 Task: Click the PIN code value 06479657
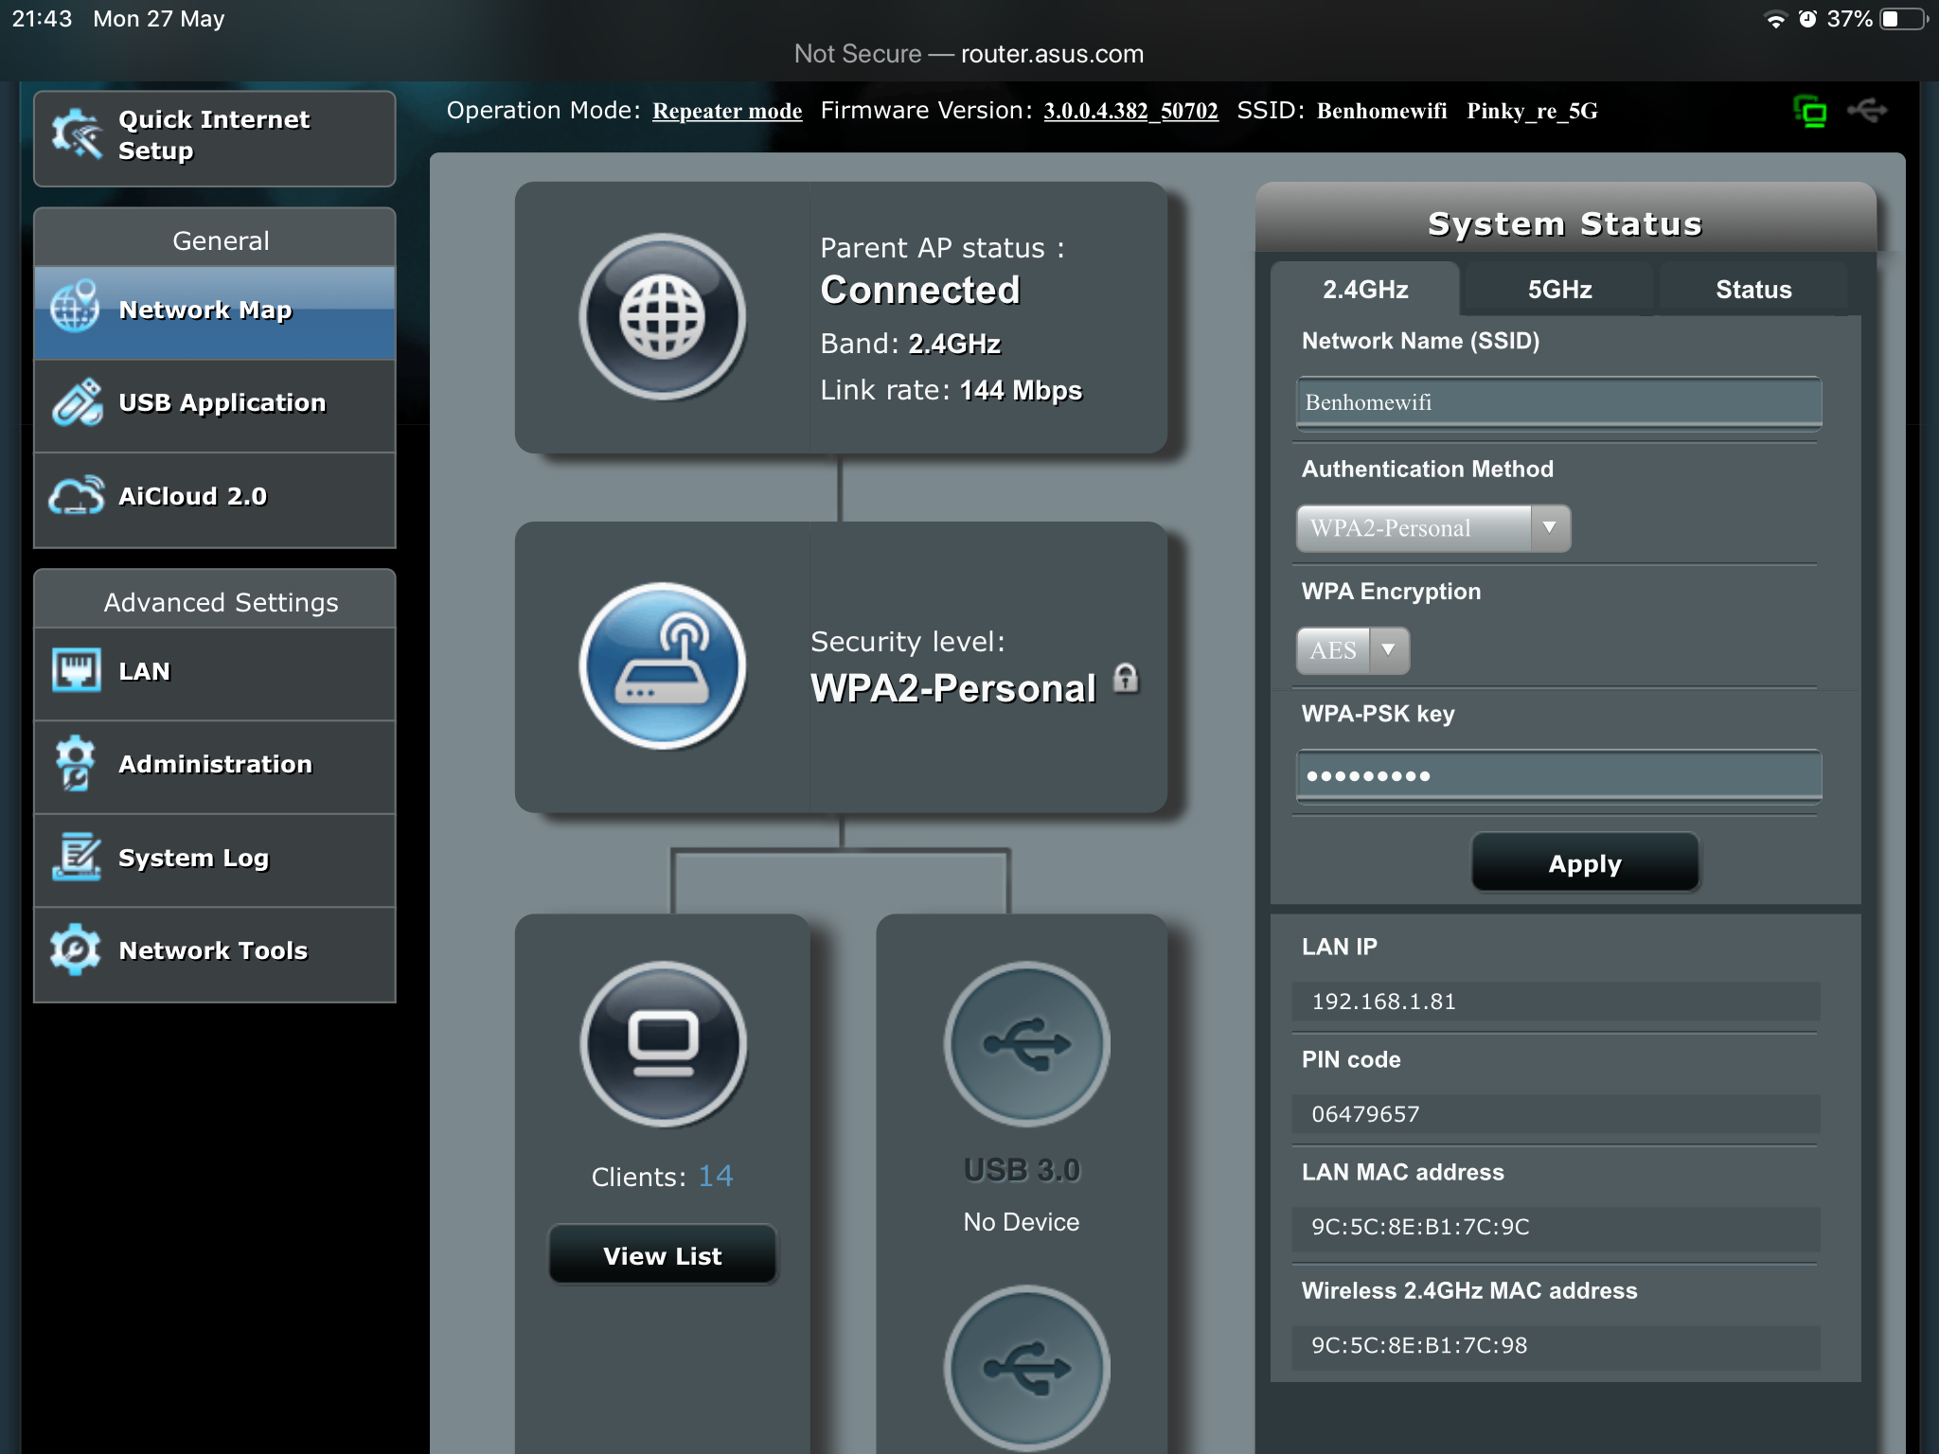(1365, 1114)
